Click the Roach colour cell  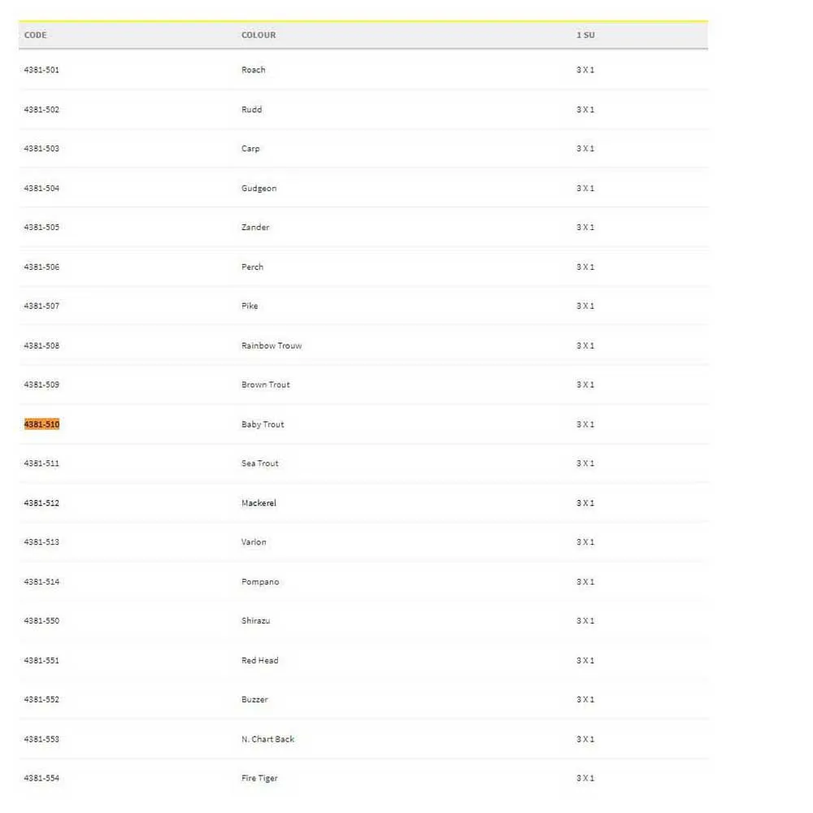click(254, 70)
